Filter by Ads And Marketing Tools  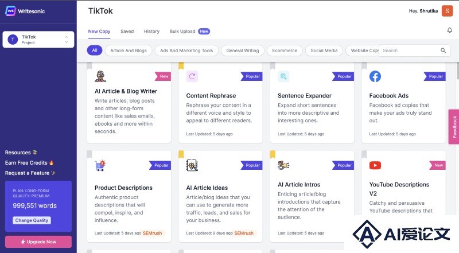pos(186,50)
